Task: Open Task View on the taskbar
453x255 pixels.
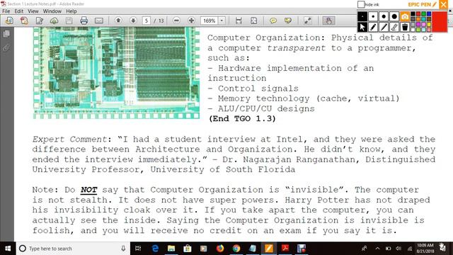Action: click(x=138, y=249)
